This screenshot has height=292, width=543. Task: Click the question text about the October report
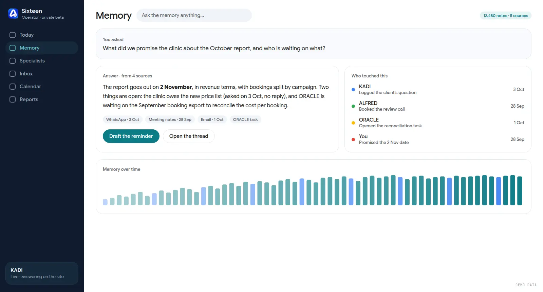click(x=214, y=48)
